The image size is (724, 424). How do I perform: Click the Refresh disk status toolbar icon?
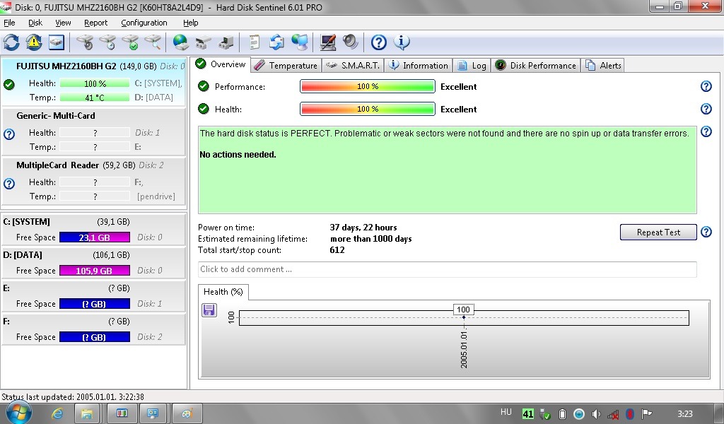point(11,42)
